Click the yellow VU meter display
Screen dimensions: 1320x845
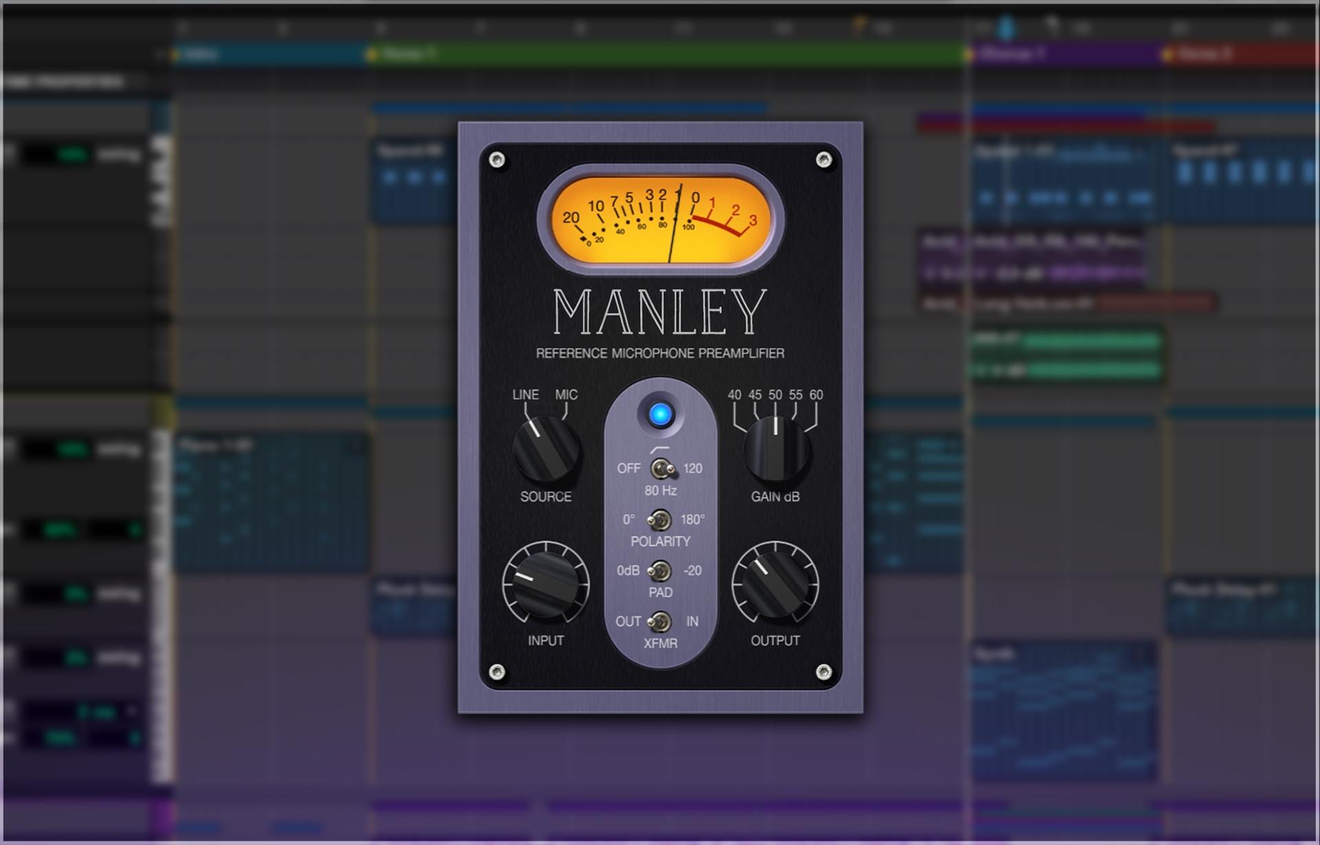click(660, 220)
